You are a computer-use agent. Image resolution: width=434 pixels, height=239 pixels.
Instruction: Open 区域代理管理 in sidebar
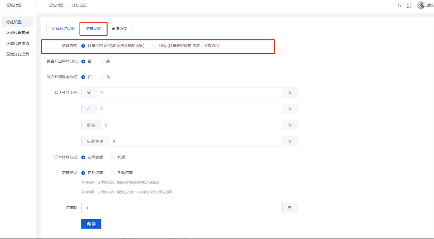(x=18, y=33)
